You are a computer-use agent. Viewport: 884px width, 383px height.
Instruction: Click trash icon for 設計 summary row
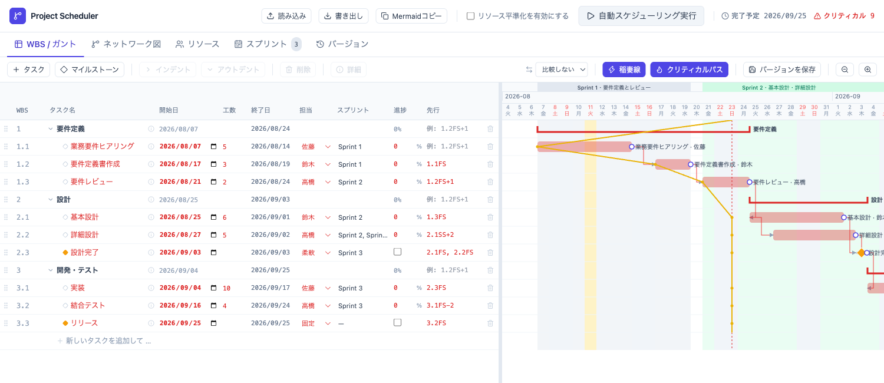click(490, 199)
